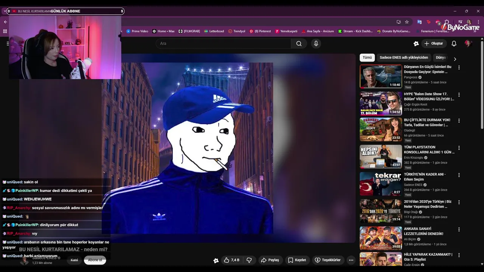Select the Sadece ENES adlı yükleyiciden chip
Image resolution: width=484 pixels, height=272 pixels.
tap(403, 57)
